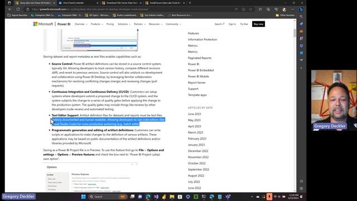
Task: Open the Top Solution Autho... bookmark
Action: pyautogui.click(x=152, y=15)
